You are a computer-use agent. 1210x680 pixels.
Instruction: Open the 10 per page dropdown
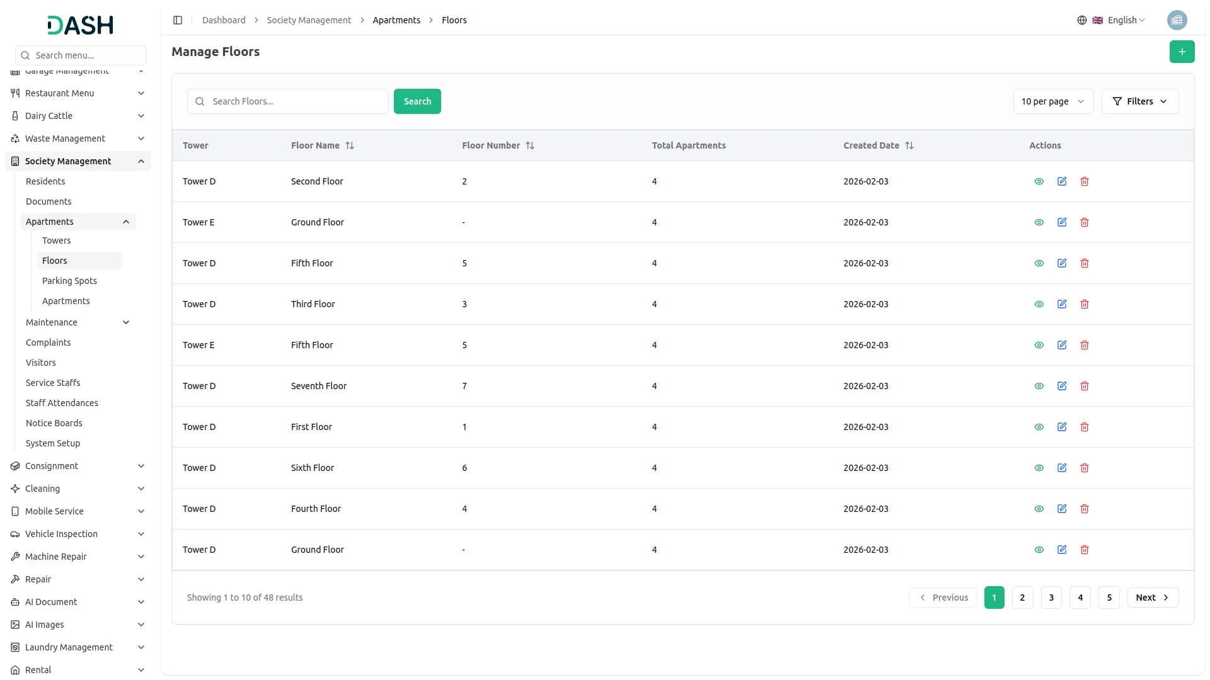tap(1052, 101)
